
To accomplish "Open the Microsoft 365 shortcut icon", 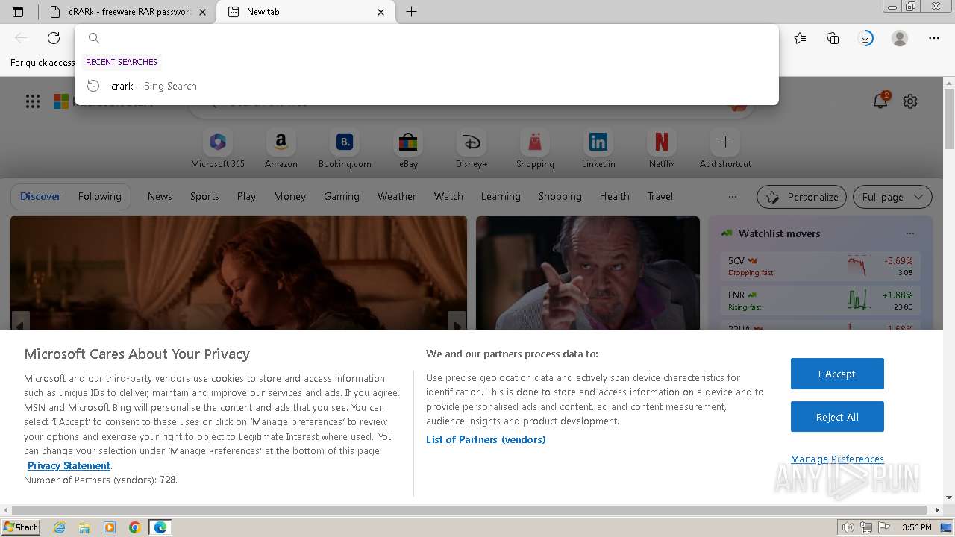I will point(217,142).
